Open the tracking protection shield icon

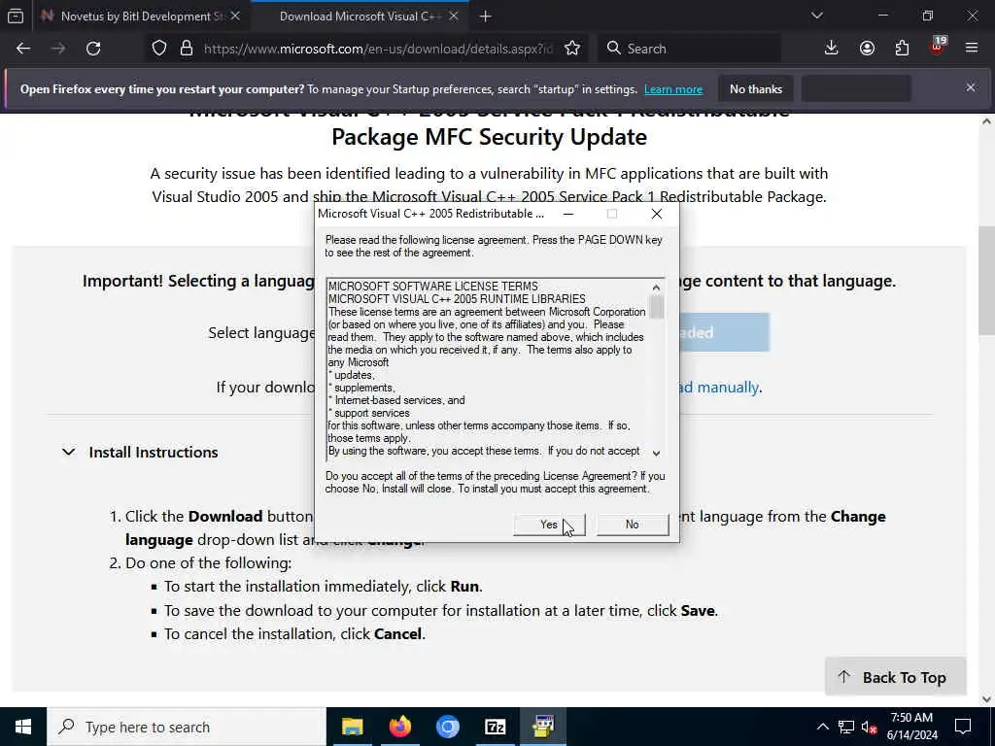(159, 49)
